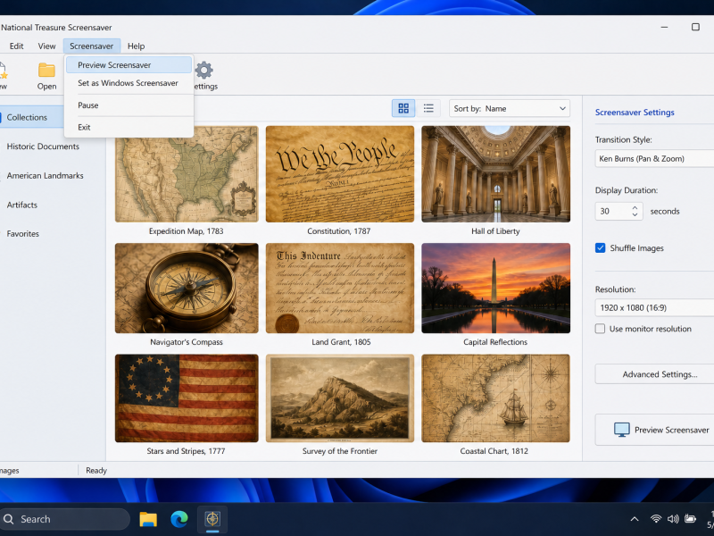Viewport: 714px width, 536px height.
Task: Select Stars and Stripes, 1777 thumbnail
Action: coord(187,398)
